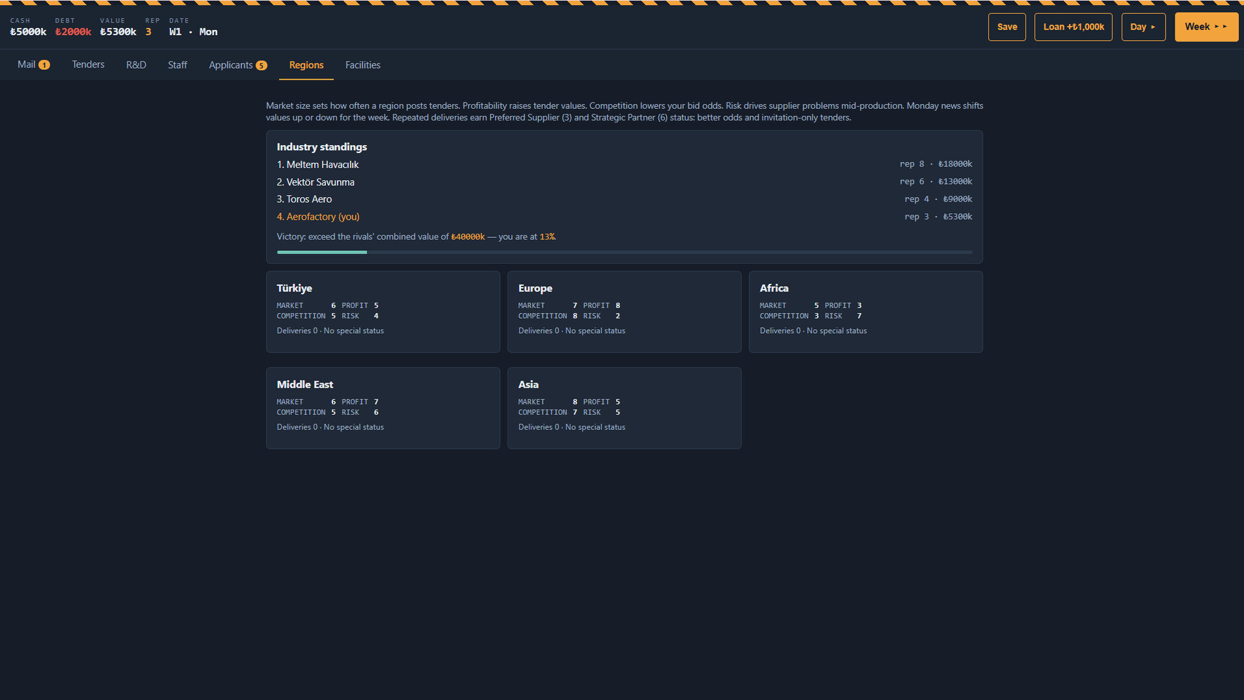Viewport: 1244px width, 700px height.
Task: Advance one Week
Action: tap(1206, 27)
